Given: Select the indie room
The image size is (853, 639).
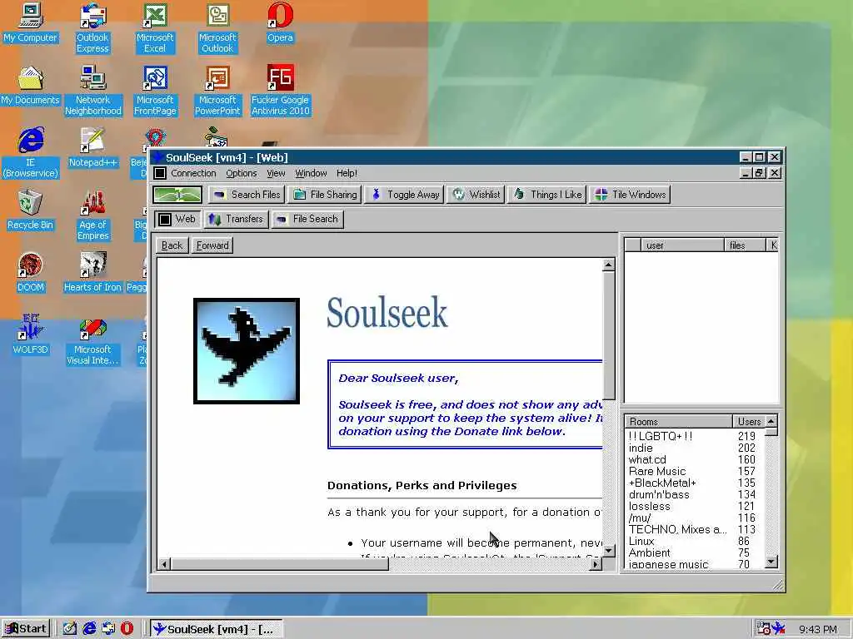Looking at the screenshot, I should pyautogui.click(x=694, y=448).
